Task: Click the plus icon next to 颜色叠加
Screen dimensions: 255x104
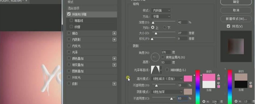Action: click(x=114, y=58)
